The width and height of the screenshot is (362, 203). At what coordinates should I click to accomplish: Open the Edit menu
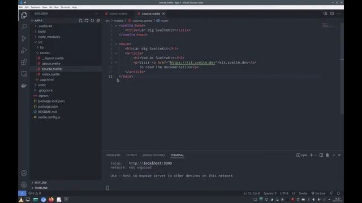tap(27, 7)
